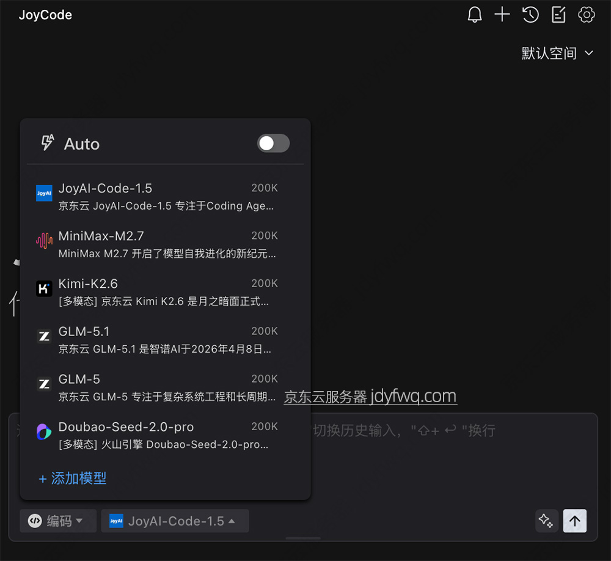Viewport: 611px width, 561px height.
Task: Click description '[多模态] 火山引擎 Doubao-Seed-2.0-pro...'
Action: tap(163, 444)
